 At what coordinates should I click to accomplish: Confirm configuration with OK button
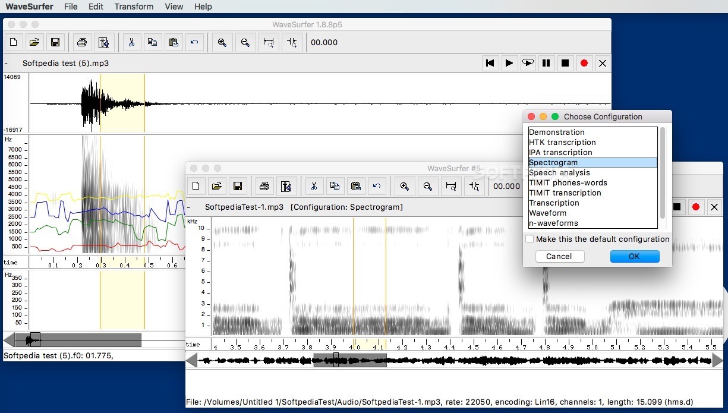tap(635, 256)
